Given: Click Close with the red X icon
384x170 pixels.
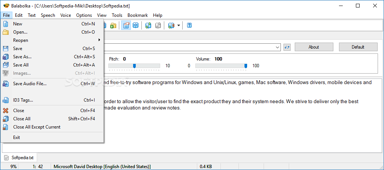Looking at the screenshot, I should coord(52,111).
